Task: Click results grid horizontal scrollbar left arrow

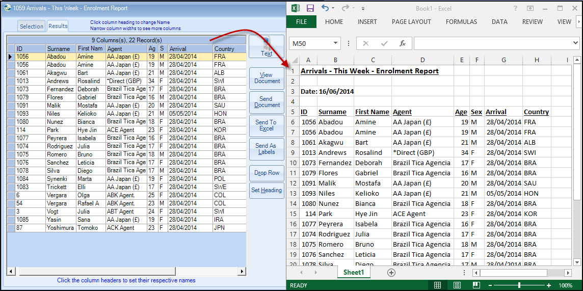Action: [x=10, y=272]
